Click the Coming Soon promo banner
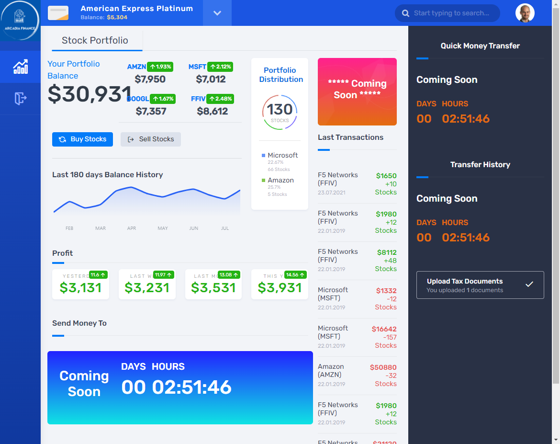 (x=357, y=91)
